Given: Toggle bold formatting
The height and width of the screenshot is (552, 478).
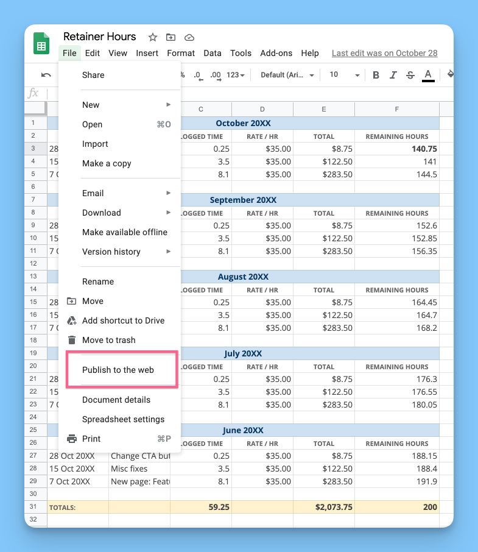Looking at the screenshot, I should (376, 75).
